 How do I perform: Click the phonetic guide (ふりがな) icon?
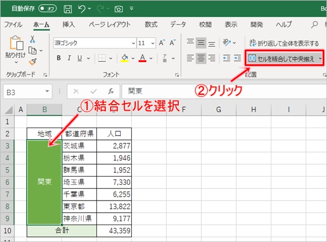(165, 58)
